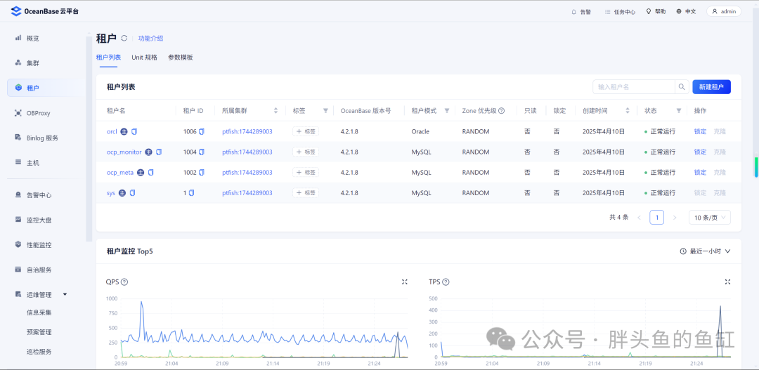
Task: Click the 主机 host icon in sidebar
Action: click(18, 162)
